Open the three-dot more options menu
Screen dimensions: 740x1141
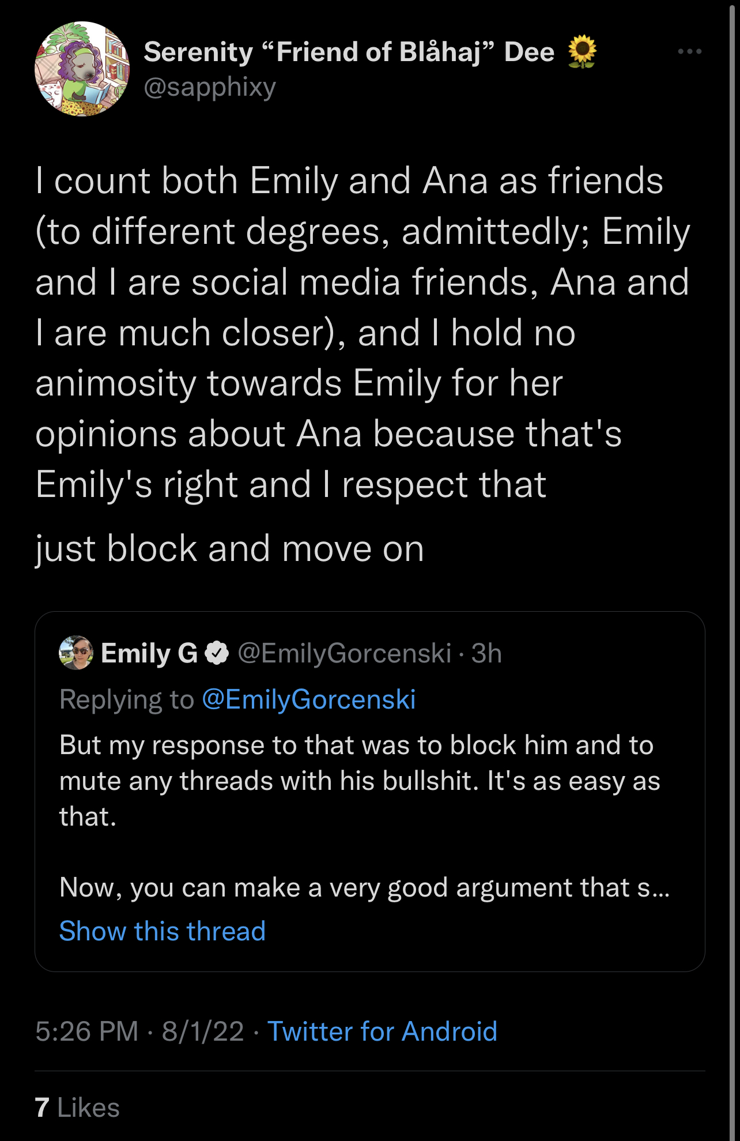coord(690,51)
